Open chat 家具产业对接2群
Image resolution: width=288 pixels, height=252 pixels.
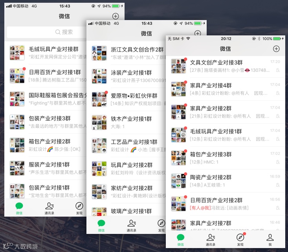click(x=226, y=112)
